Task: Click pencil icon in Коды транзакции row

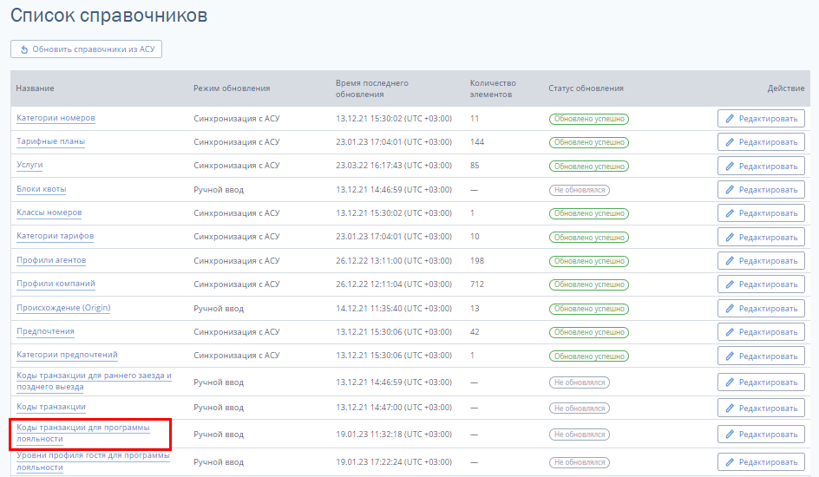Action: 730,408
